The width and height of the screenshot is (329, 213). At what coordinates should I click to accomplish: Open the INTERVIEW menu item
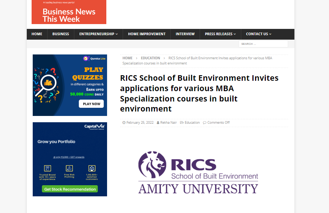click(x=185, y=34)
